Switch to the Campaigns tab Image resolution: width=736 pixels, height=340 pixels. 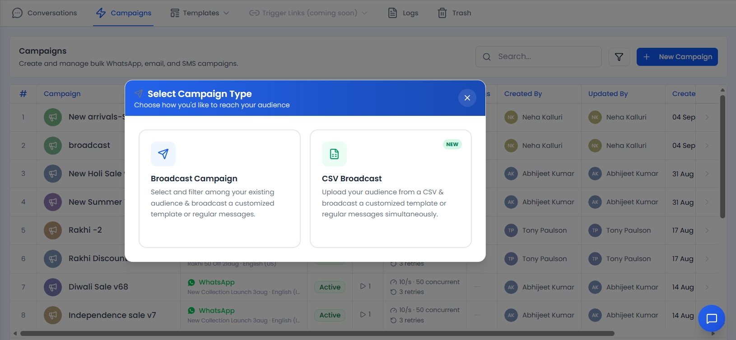click(x=123, y=13)
